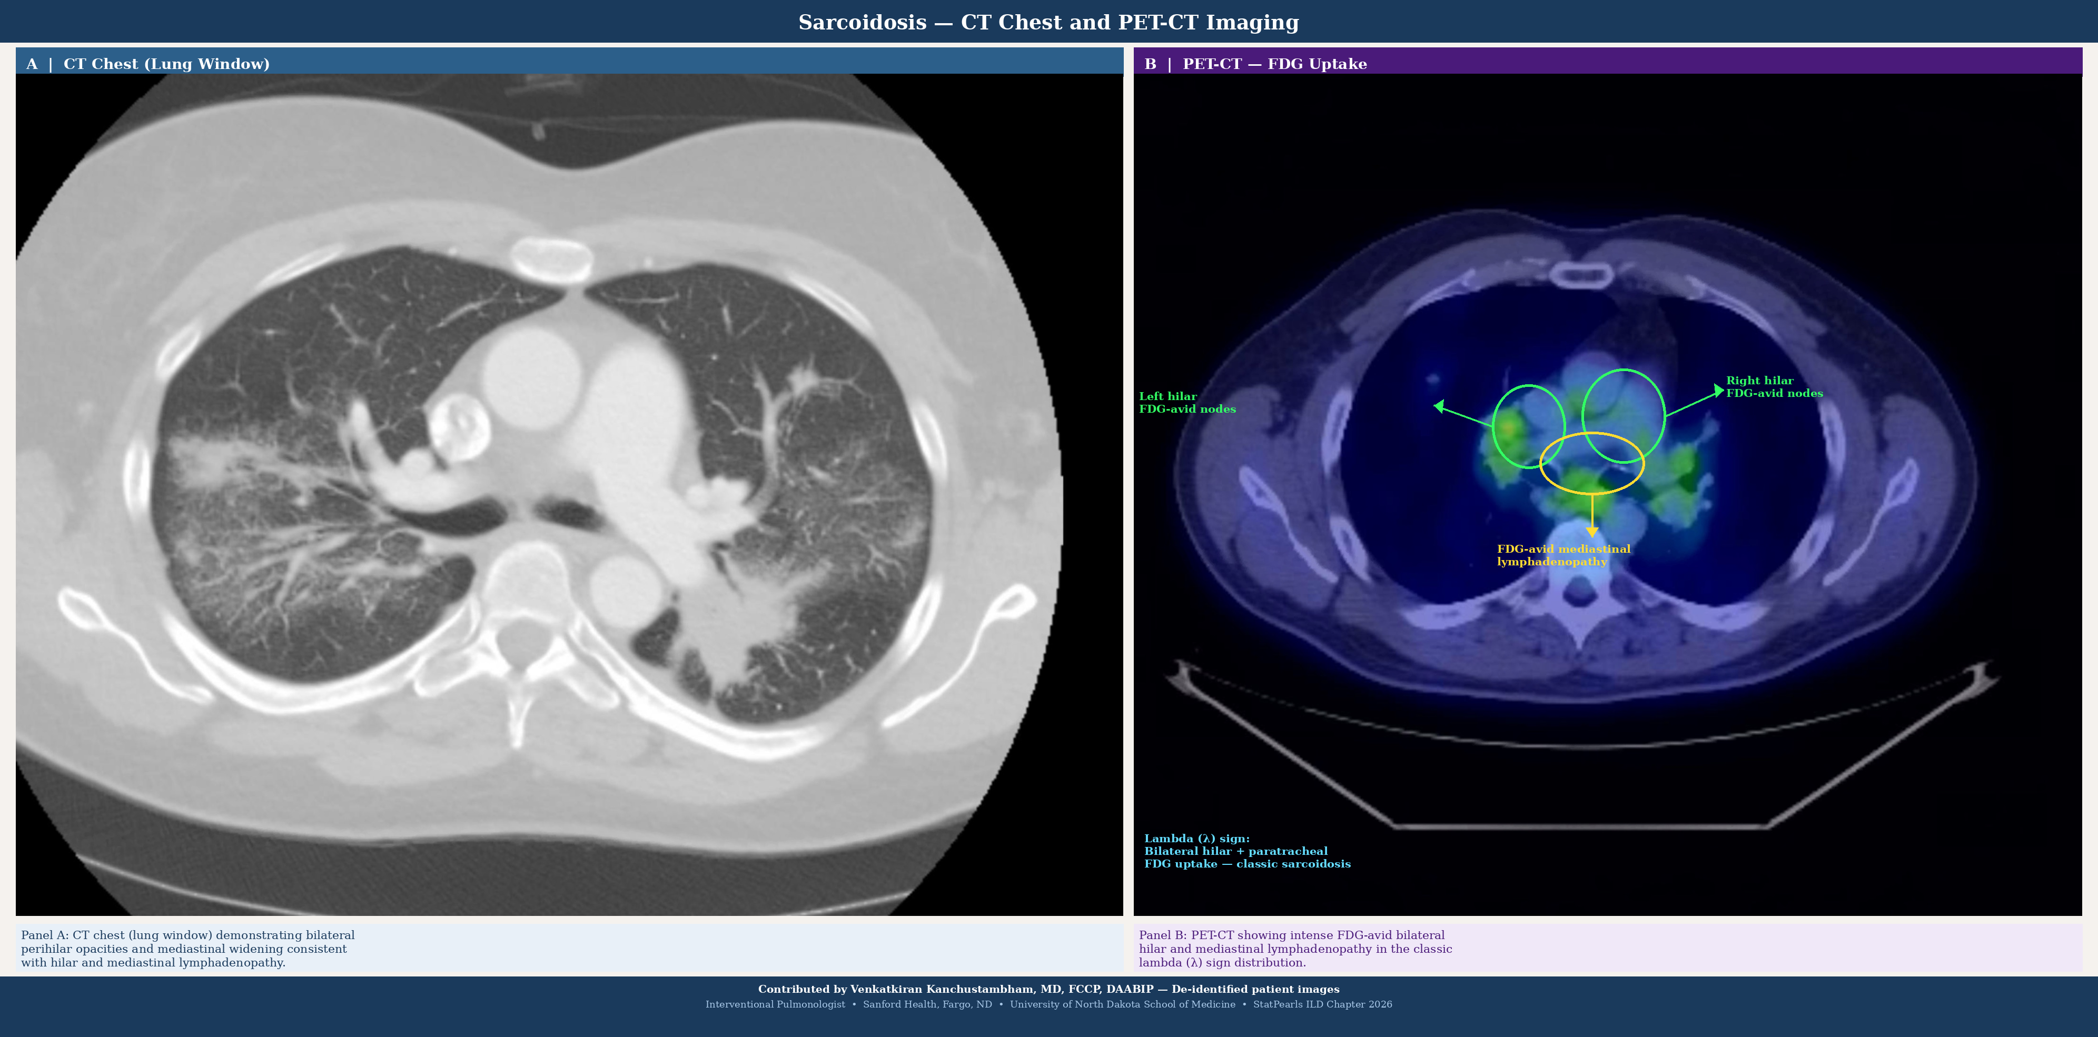This screenshot has height=1037, width=2098.
Task: Click 'Sanford Health, Fargo, ND' in the footer
Action: [928, 1004]
